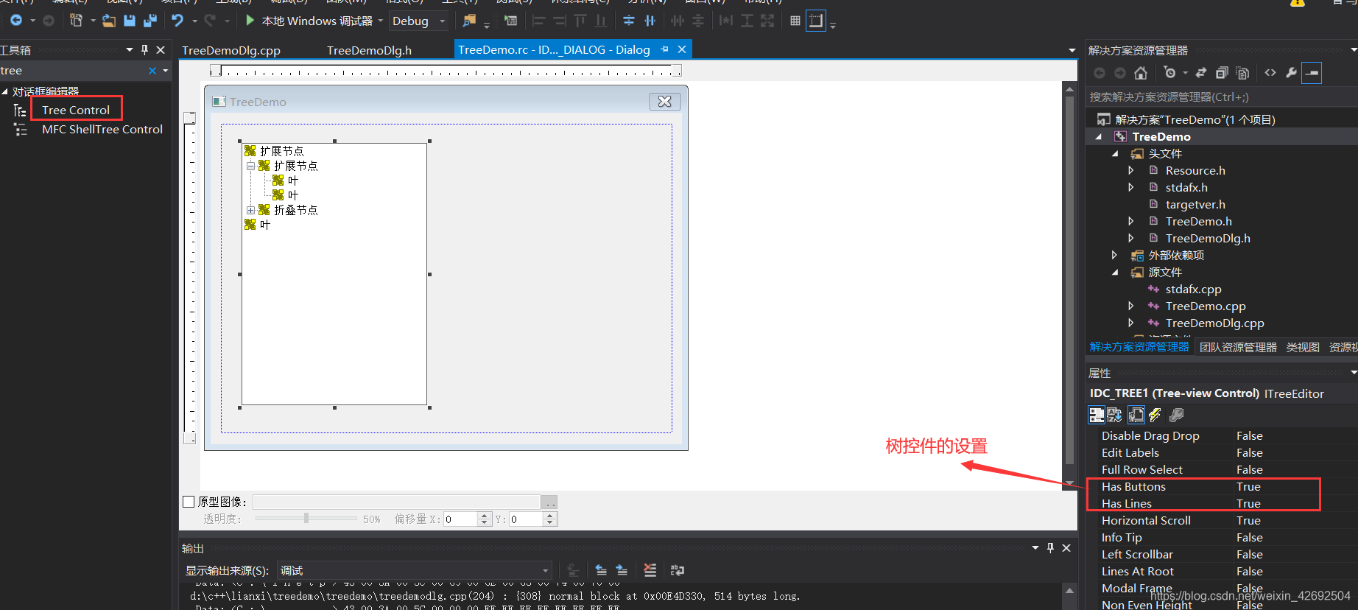
Task: Adjust the 透明度 transparency slider
Action: pyautogui.click(x=306, y=519)
